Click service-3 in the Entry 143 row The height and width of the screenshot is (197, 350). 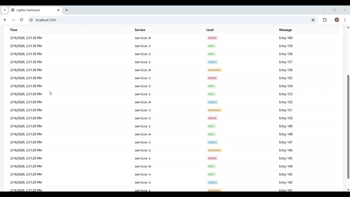[x=143, y=175]
